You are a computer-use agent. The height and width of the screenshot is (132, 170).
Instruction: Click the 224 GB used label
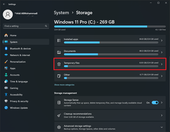[x=60, y=30]
